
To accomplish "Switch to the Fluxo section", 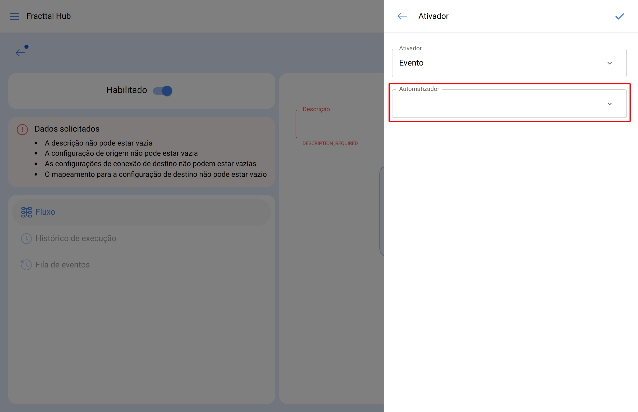I will click(45, 212).
